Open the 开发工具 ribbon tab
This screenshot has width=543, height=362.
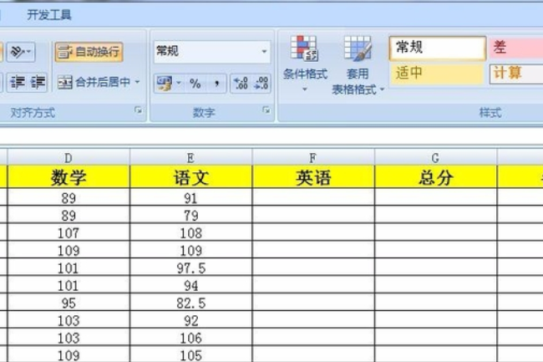(x=48, y=15)
